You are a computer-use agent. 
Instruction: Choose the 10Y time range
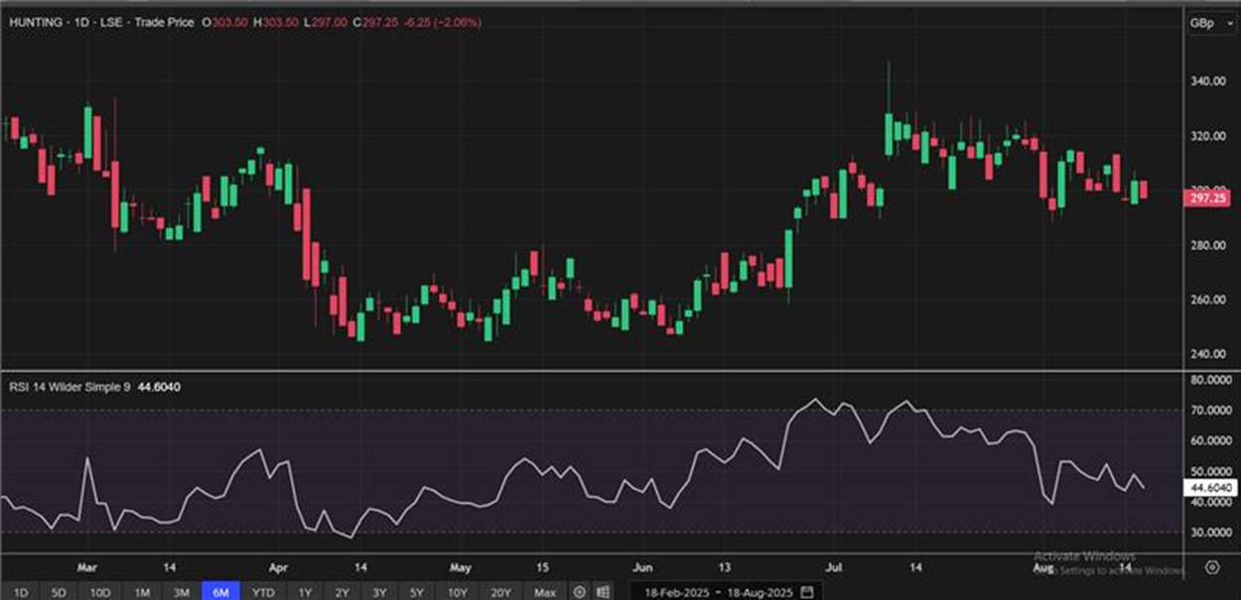click(x=457, y=592)
